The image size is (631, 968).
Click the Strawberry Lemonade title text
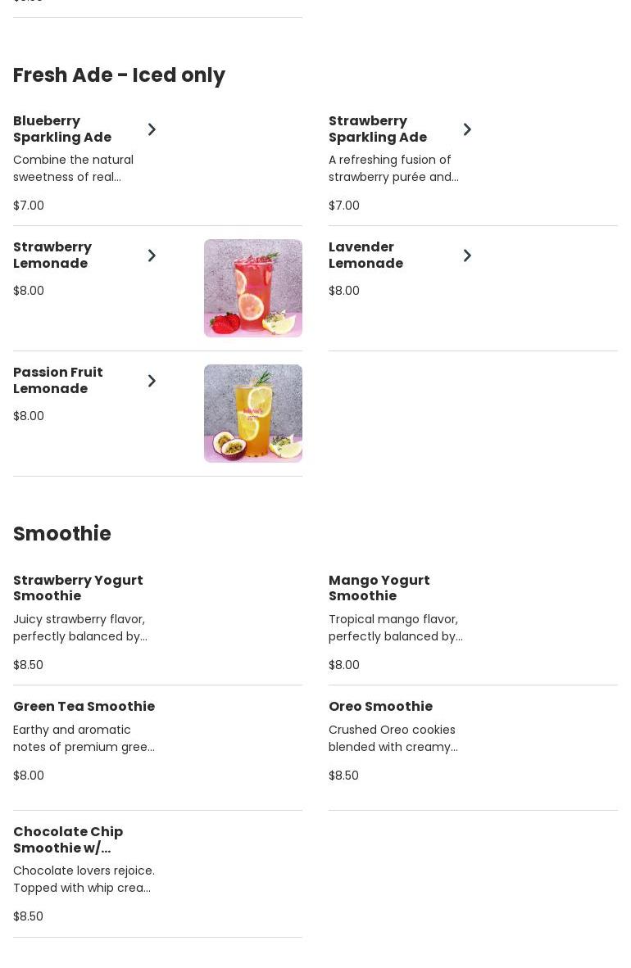point(52,256)
